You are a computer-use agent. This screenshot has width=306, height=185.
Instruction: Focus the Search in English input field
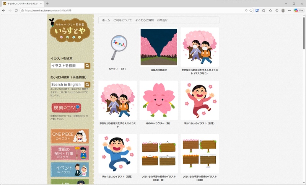click(x=67, y=85)
